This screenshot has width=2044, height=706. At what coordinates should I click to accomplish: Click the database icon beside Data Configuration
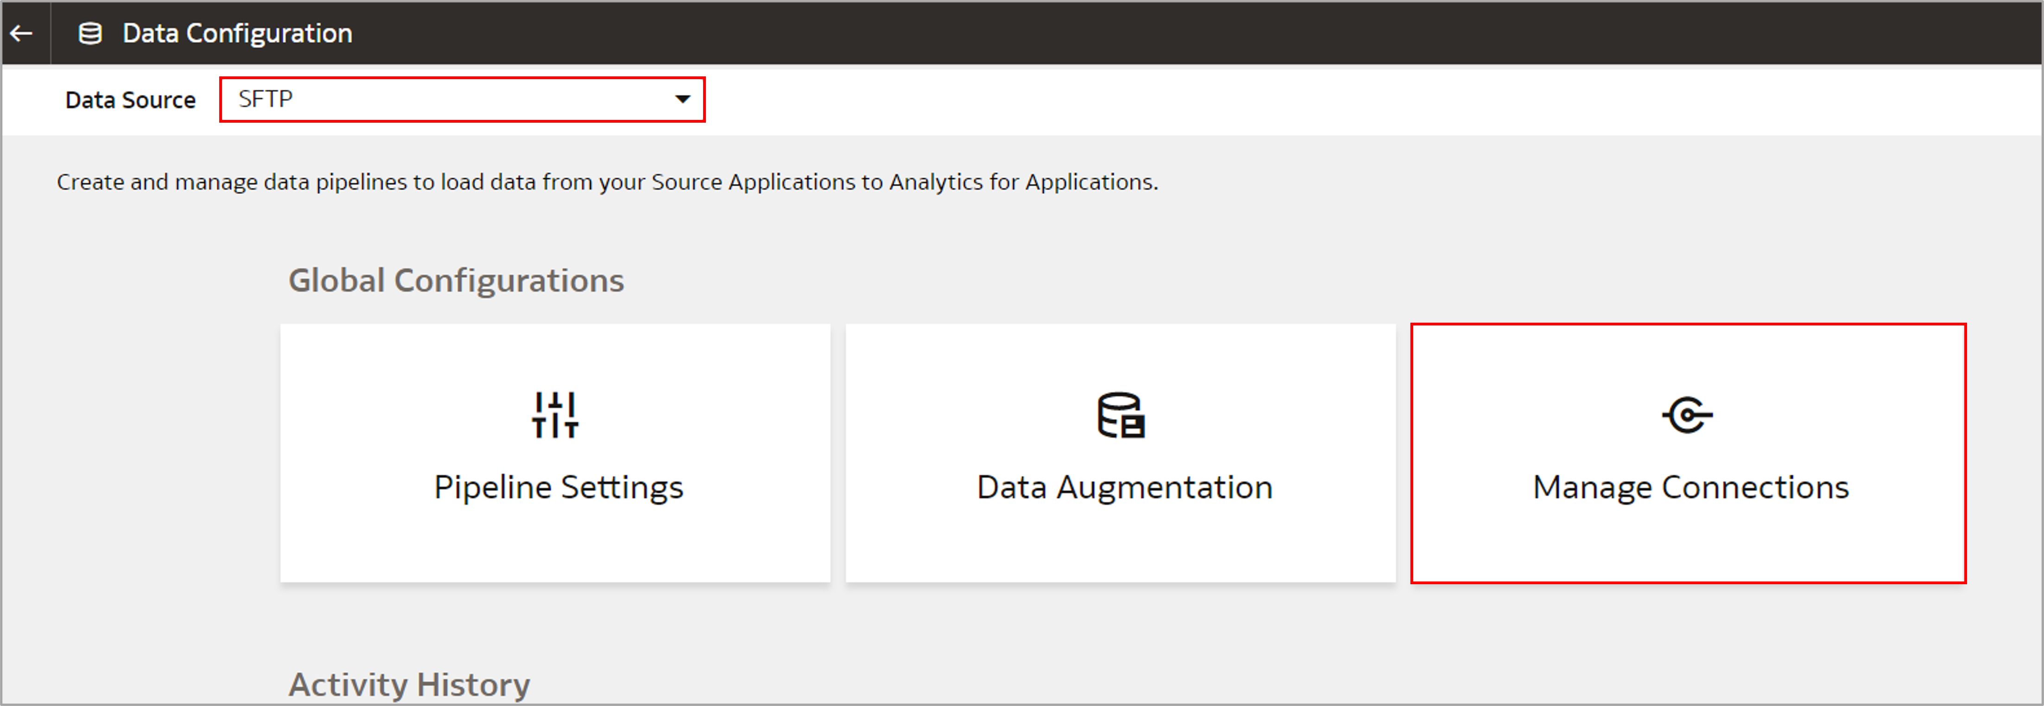pos(90,33)
